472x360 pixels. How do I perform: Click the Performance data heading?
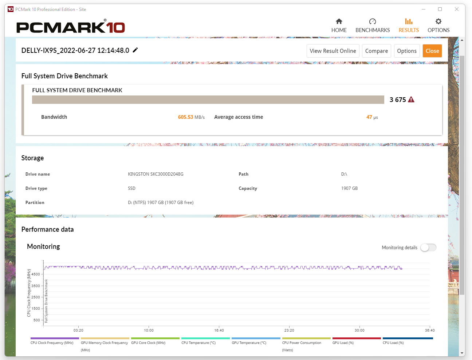pyautogui.click(x=47, y=230)
